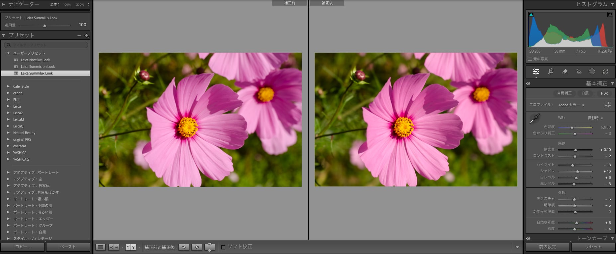Select the healing eraser tool

point(565,72)
